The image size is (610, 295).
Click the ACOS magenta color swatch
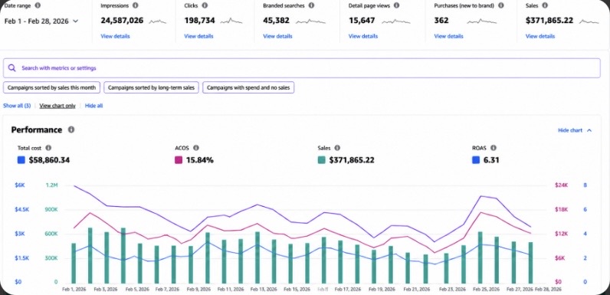[179, 160]
